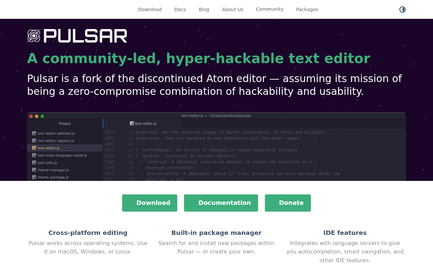Toggle the dark/light color mode icon
433x270 pixels.
(x=402, y=9)
